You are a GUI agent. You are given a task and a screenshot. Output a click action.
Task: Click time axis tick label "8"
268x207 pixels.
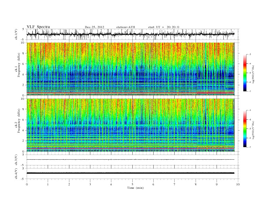click(196, 184)
